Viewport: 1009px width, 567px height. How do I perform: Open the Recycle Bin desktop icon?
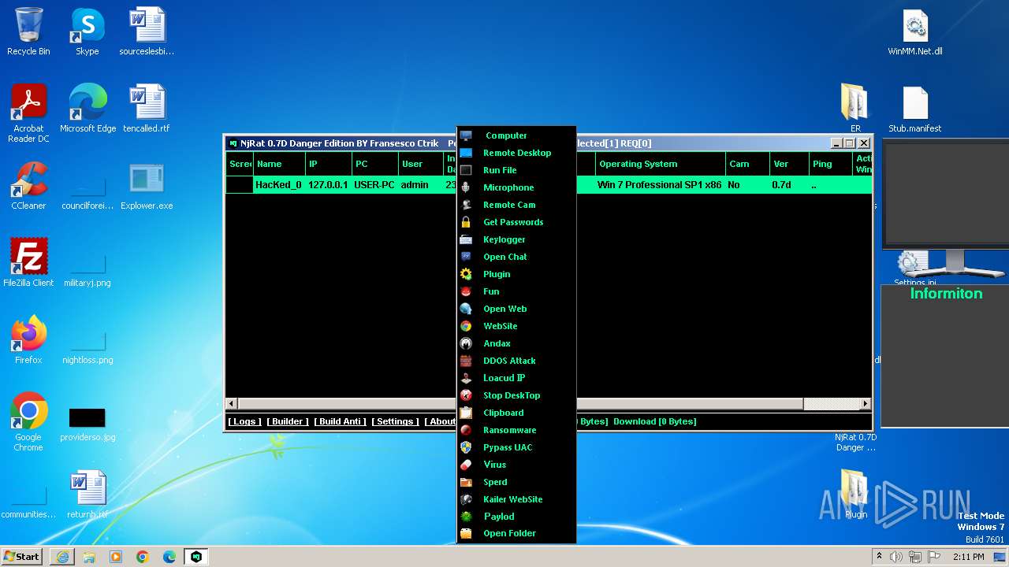[x=28, y=32]
